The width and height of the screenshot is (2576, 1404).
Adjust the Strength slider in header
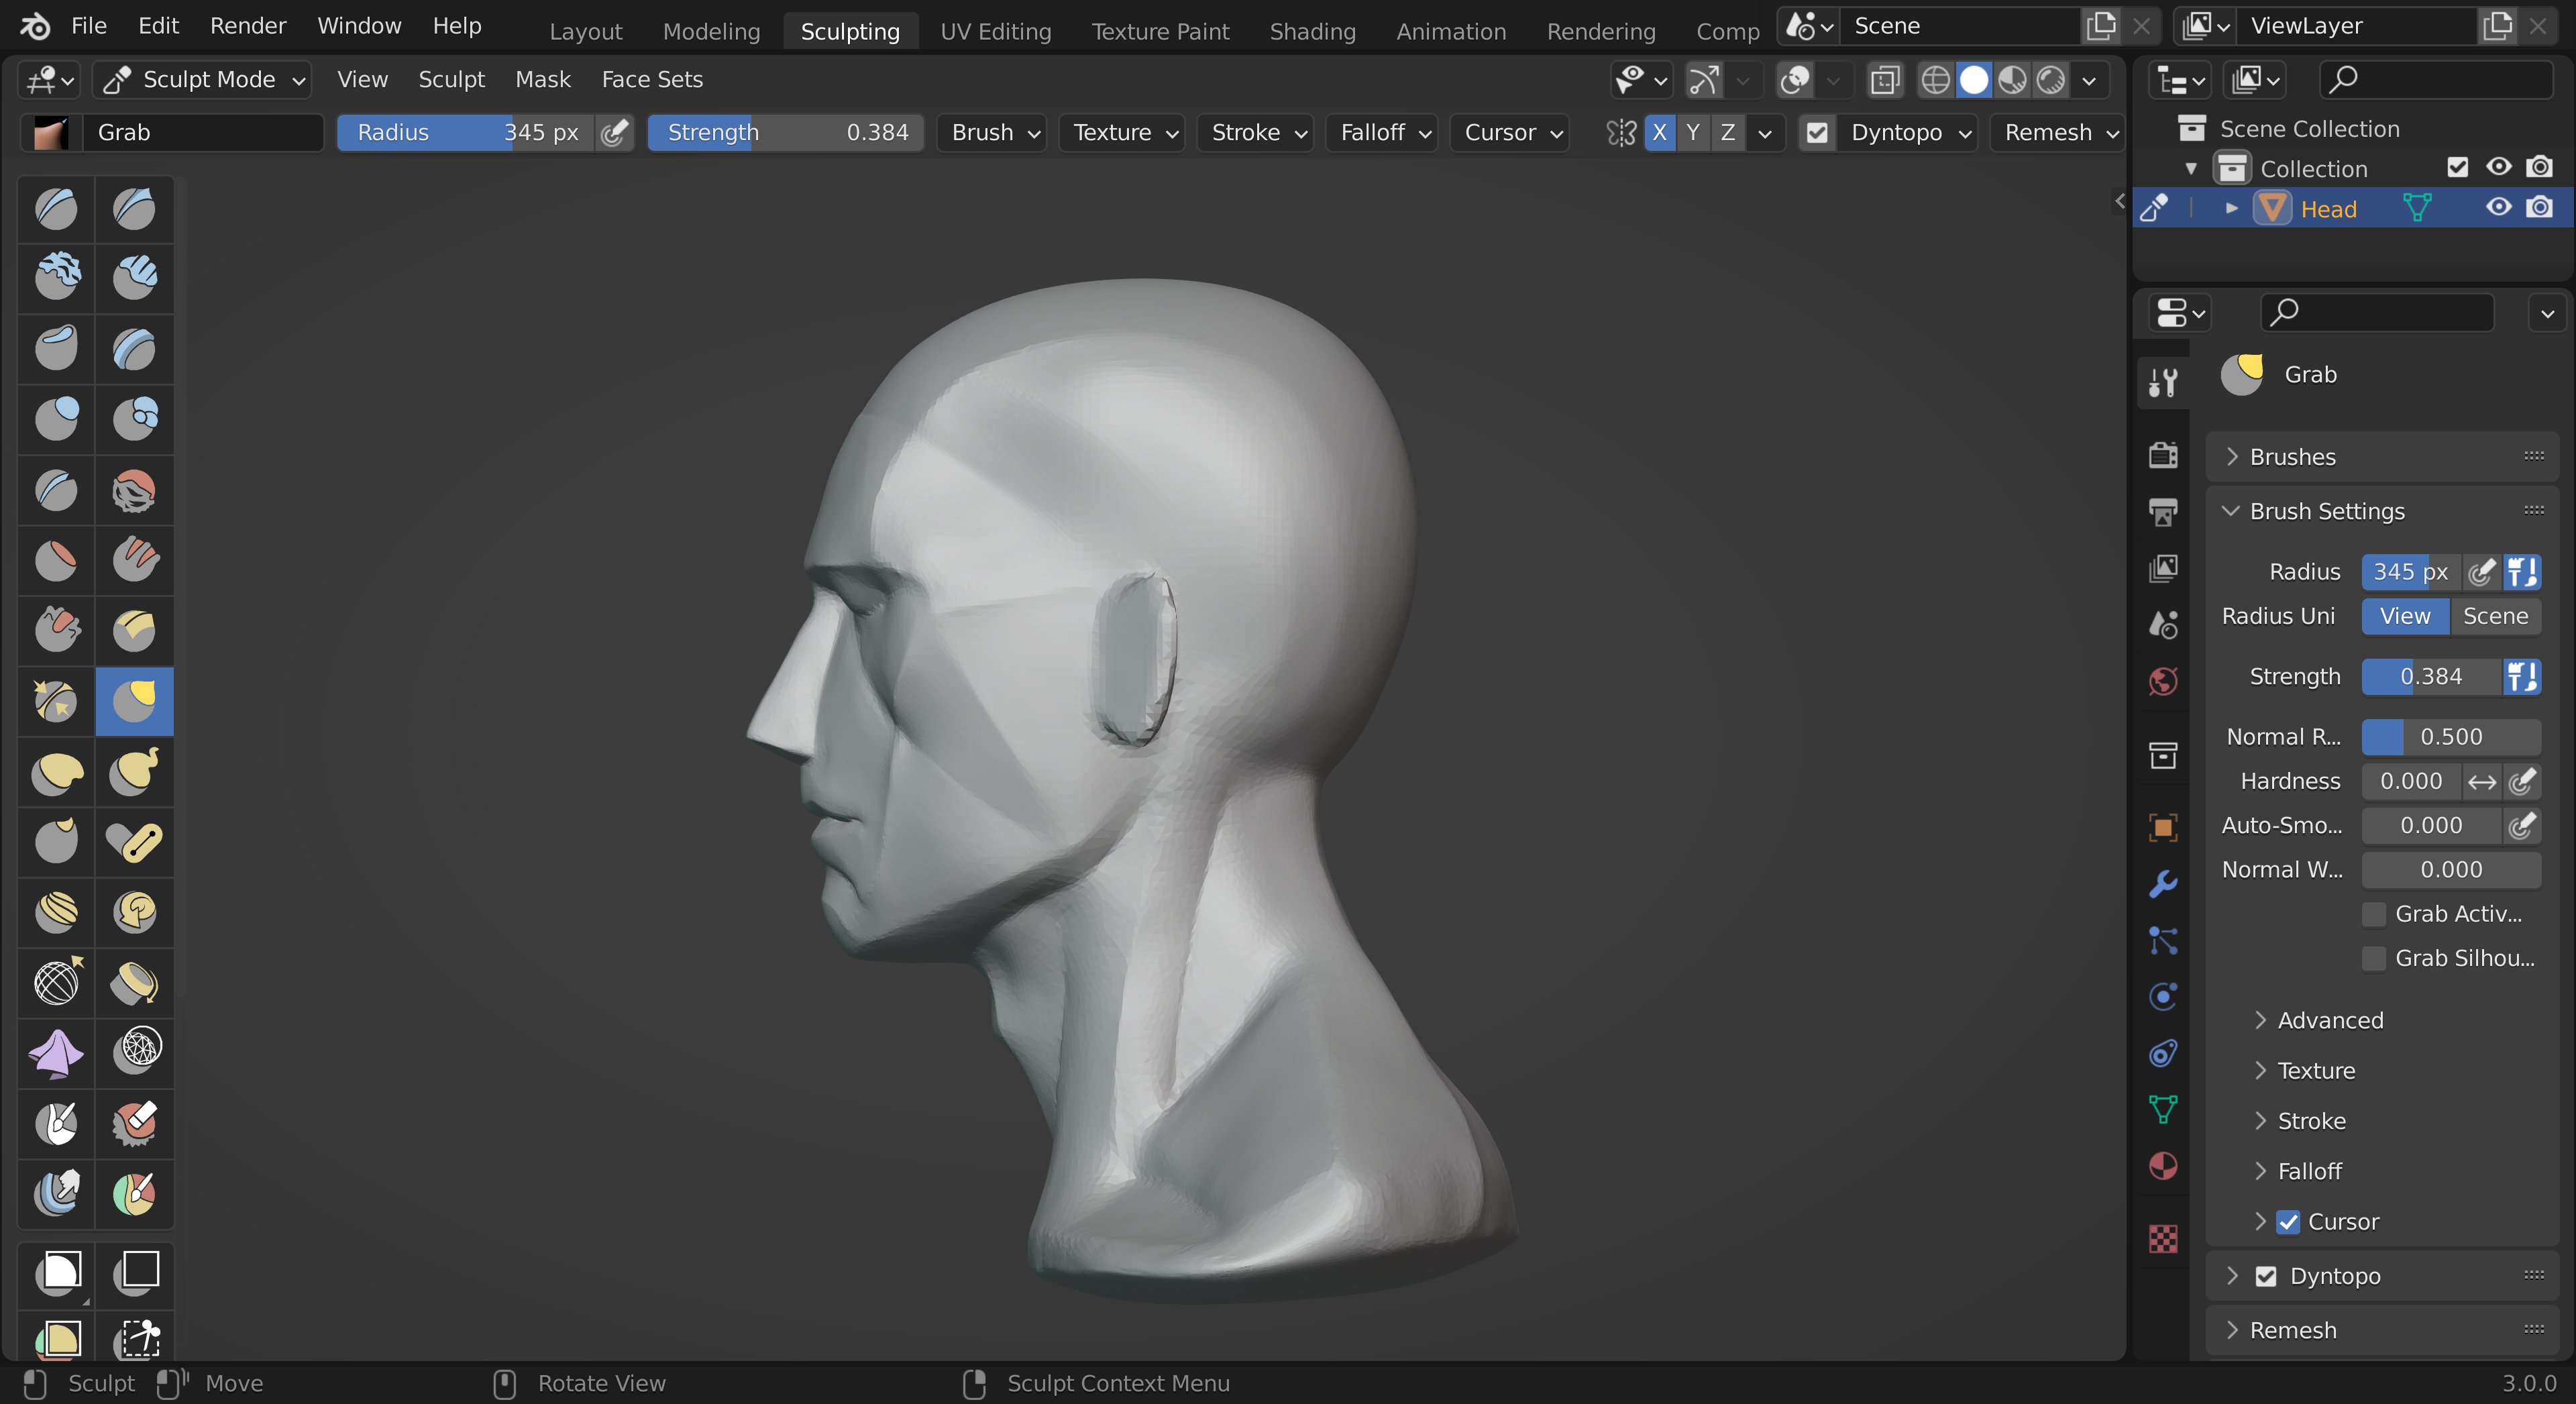pyautogui.click(x=786, y=132)
